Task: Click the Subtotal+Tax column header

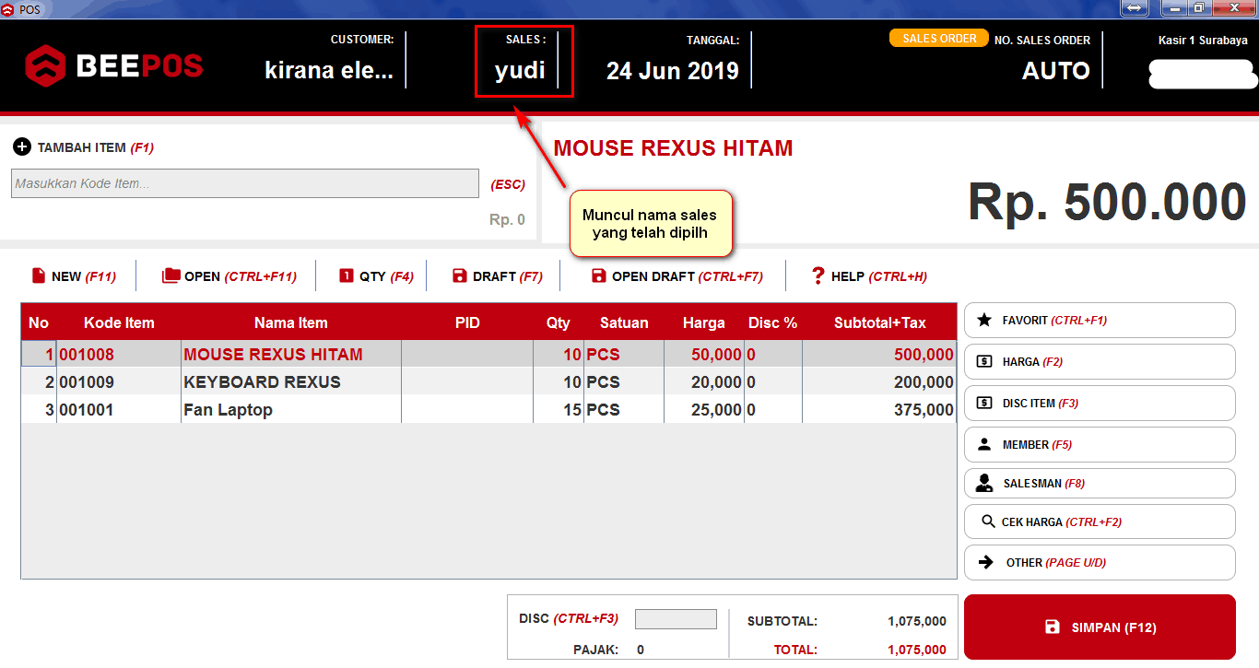Action: coord(879,322)
